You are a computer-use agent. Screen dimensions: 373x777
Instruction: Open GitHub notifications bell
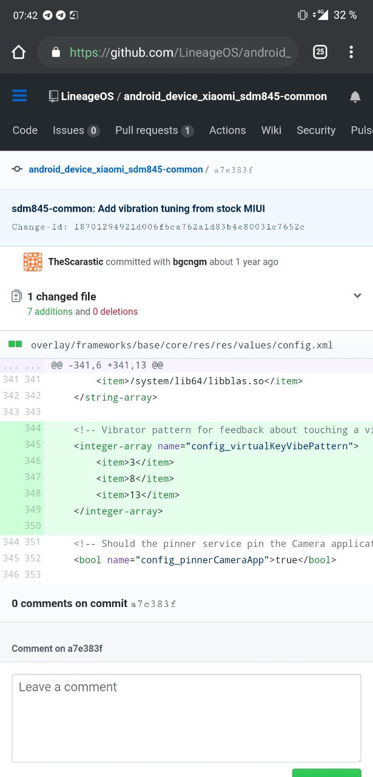click(x=355, y=97)
